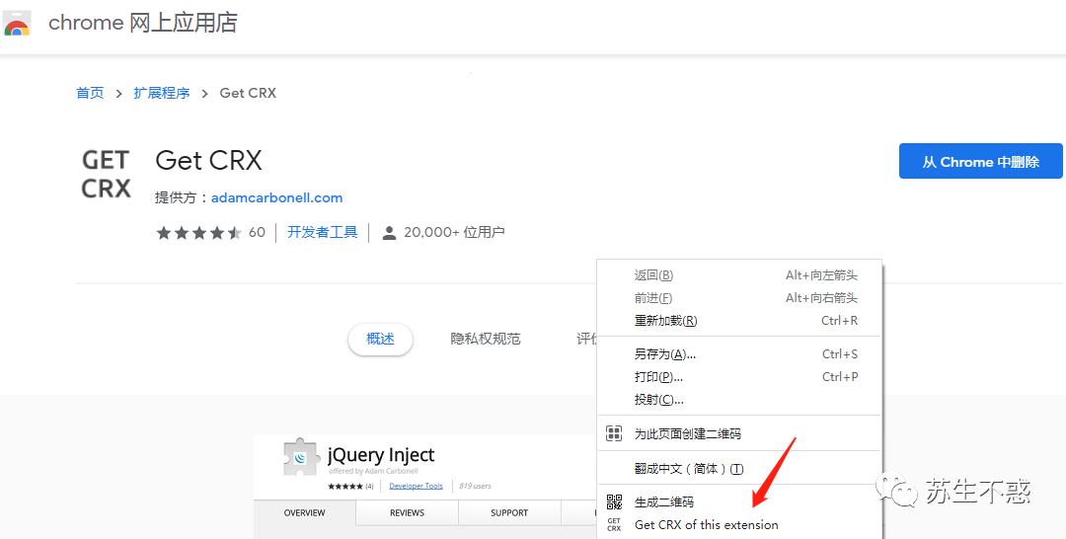Click the rating count 60

pyautogui.click(x=257, y=232)
